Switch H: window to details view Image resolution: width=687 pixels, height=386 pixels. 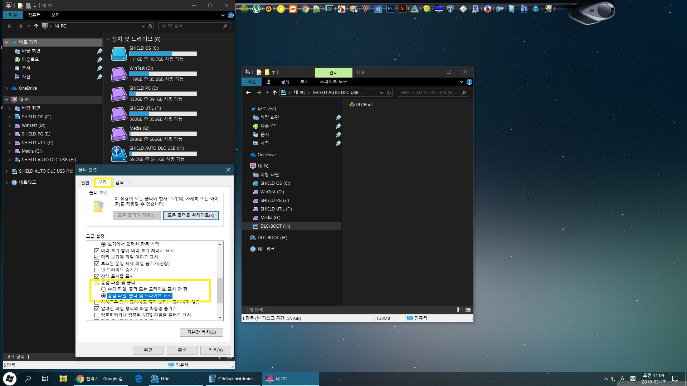coord(460,310)
